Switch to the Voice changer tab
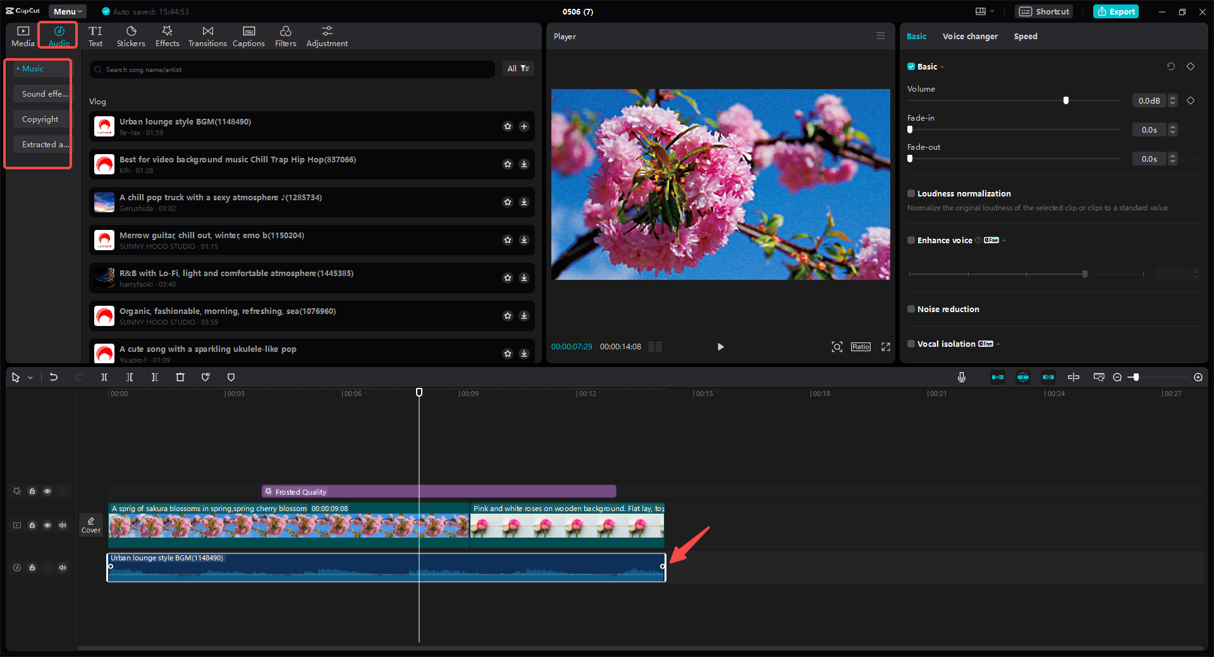The width and height of the screenshot is (1214, 657). tap(969, 36)
